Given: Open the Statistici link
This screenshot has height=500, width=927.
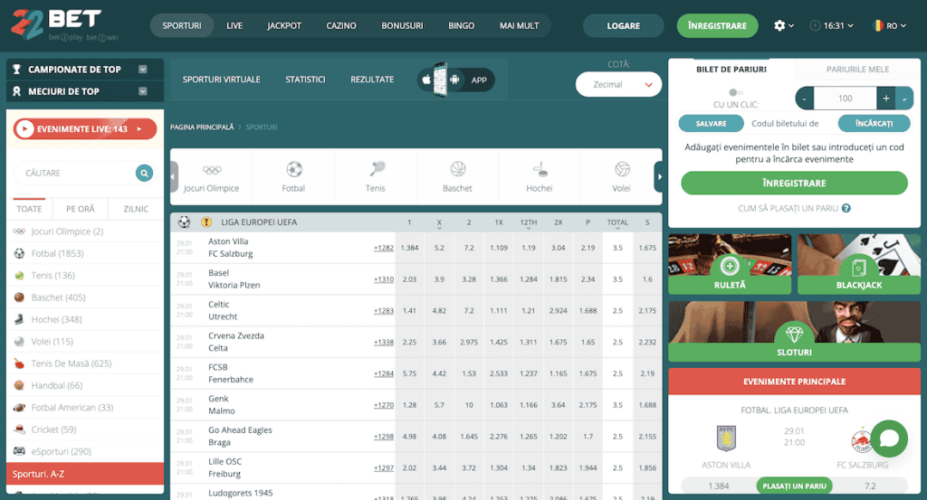Looking at the screenshot, I should tap(305, 80).
